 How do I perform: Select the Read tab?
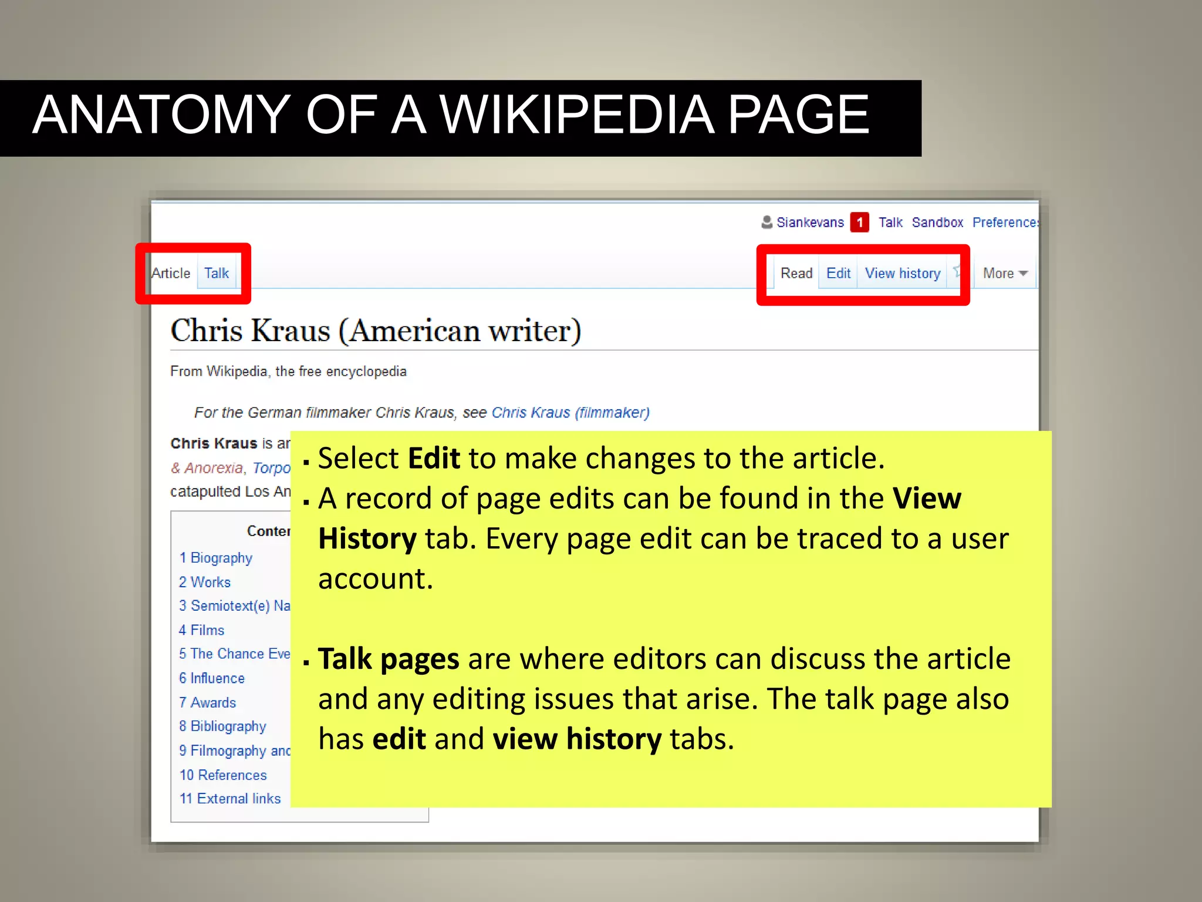796,273
